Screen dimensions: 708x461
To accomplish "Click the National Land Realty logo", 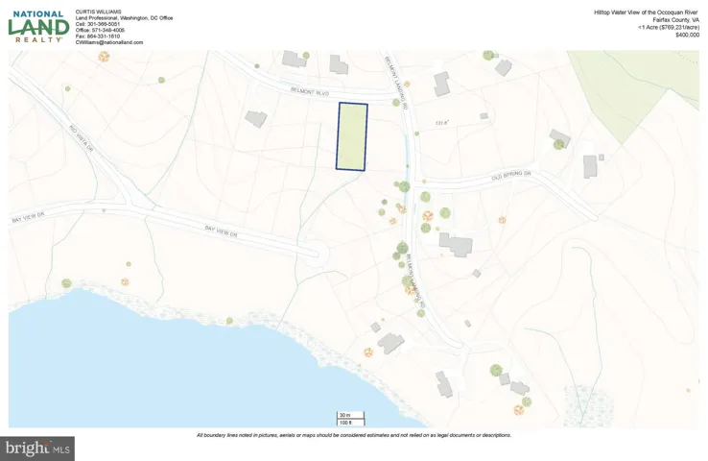I will (37, 26).
